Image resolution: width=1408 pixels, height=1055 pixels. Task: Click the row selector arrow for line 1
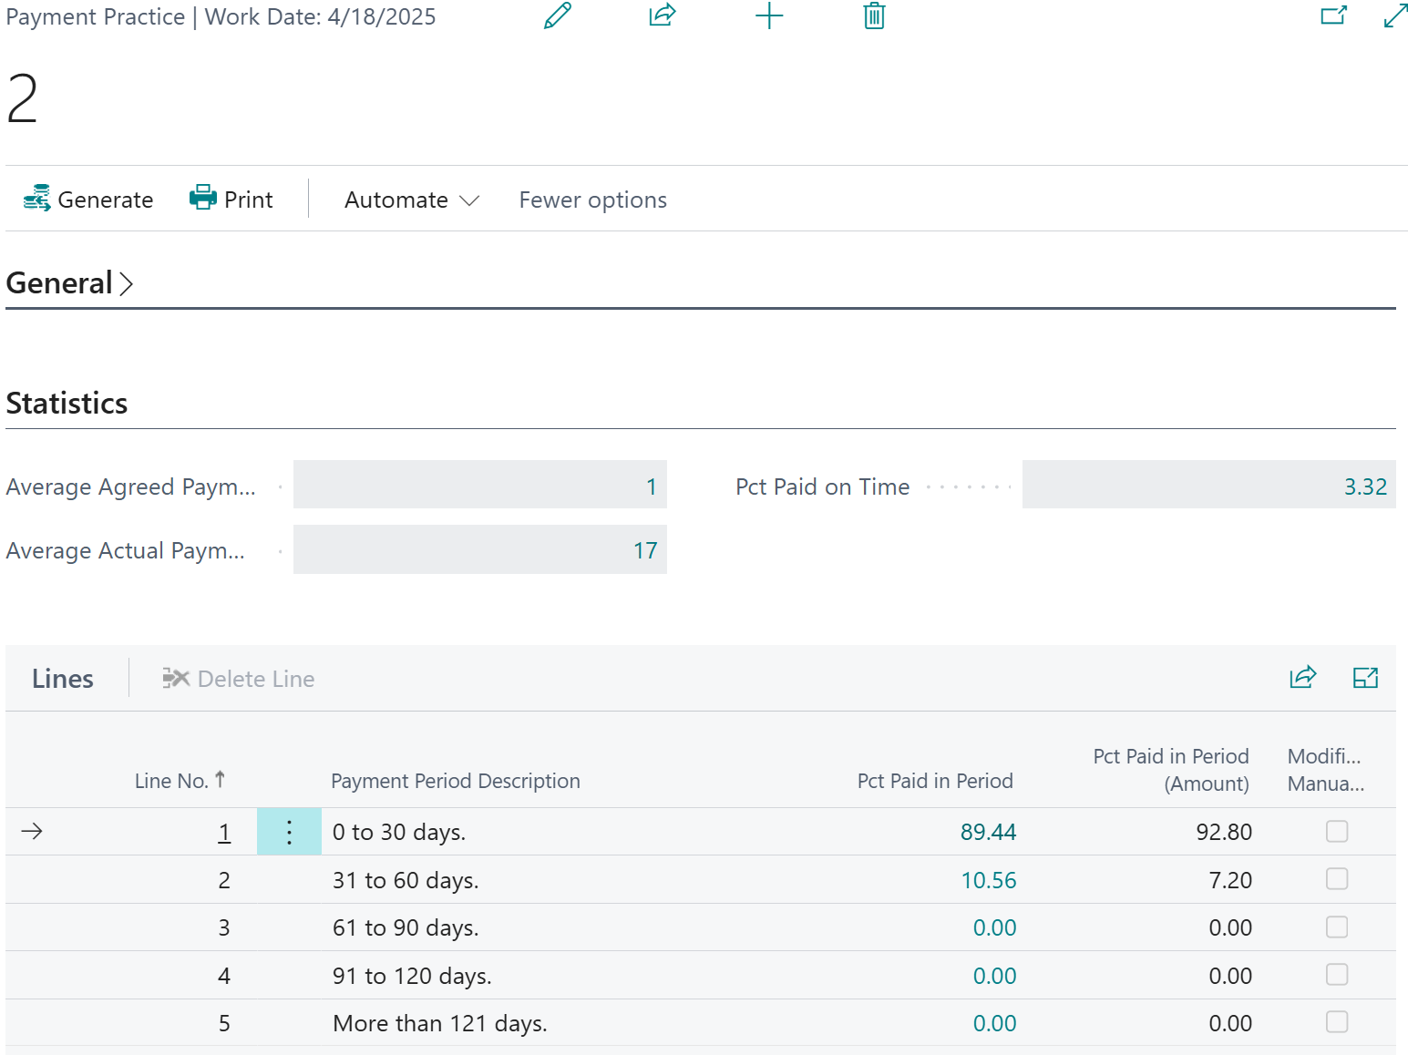pos(32,832)
